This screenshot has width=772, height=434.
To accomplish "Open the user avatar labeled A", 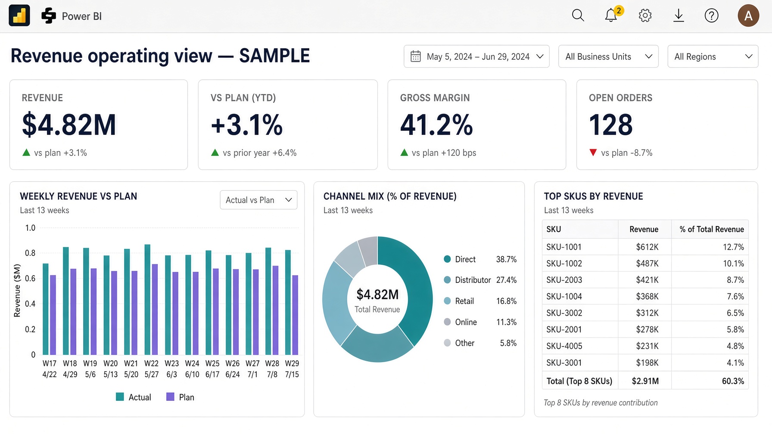I will coord(748,16).
